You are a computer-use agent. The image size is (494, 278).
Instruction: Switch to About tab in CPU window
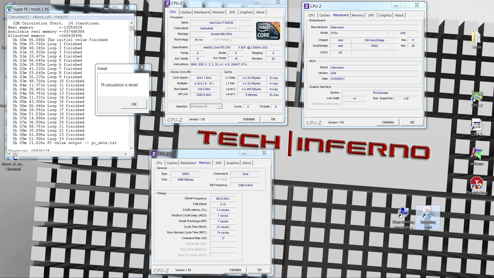tap(260, 12)
